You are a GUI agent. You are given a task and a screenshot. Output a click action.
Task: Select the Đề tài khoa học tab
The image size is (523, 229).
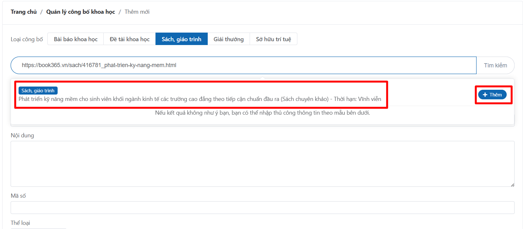click(x=129, y=39)
